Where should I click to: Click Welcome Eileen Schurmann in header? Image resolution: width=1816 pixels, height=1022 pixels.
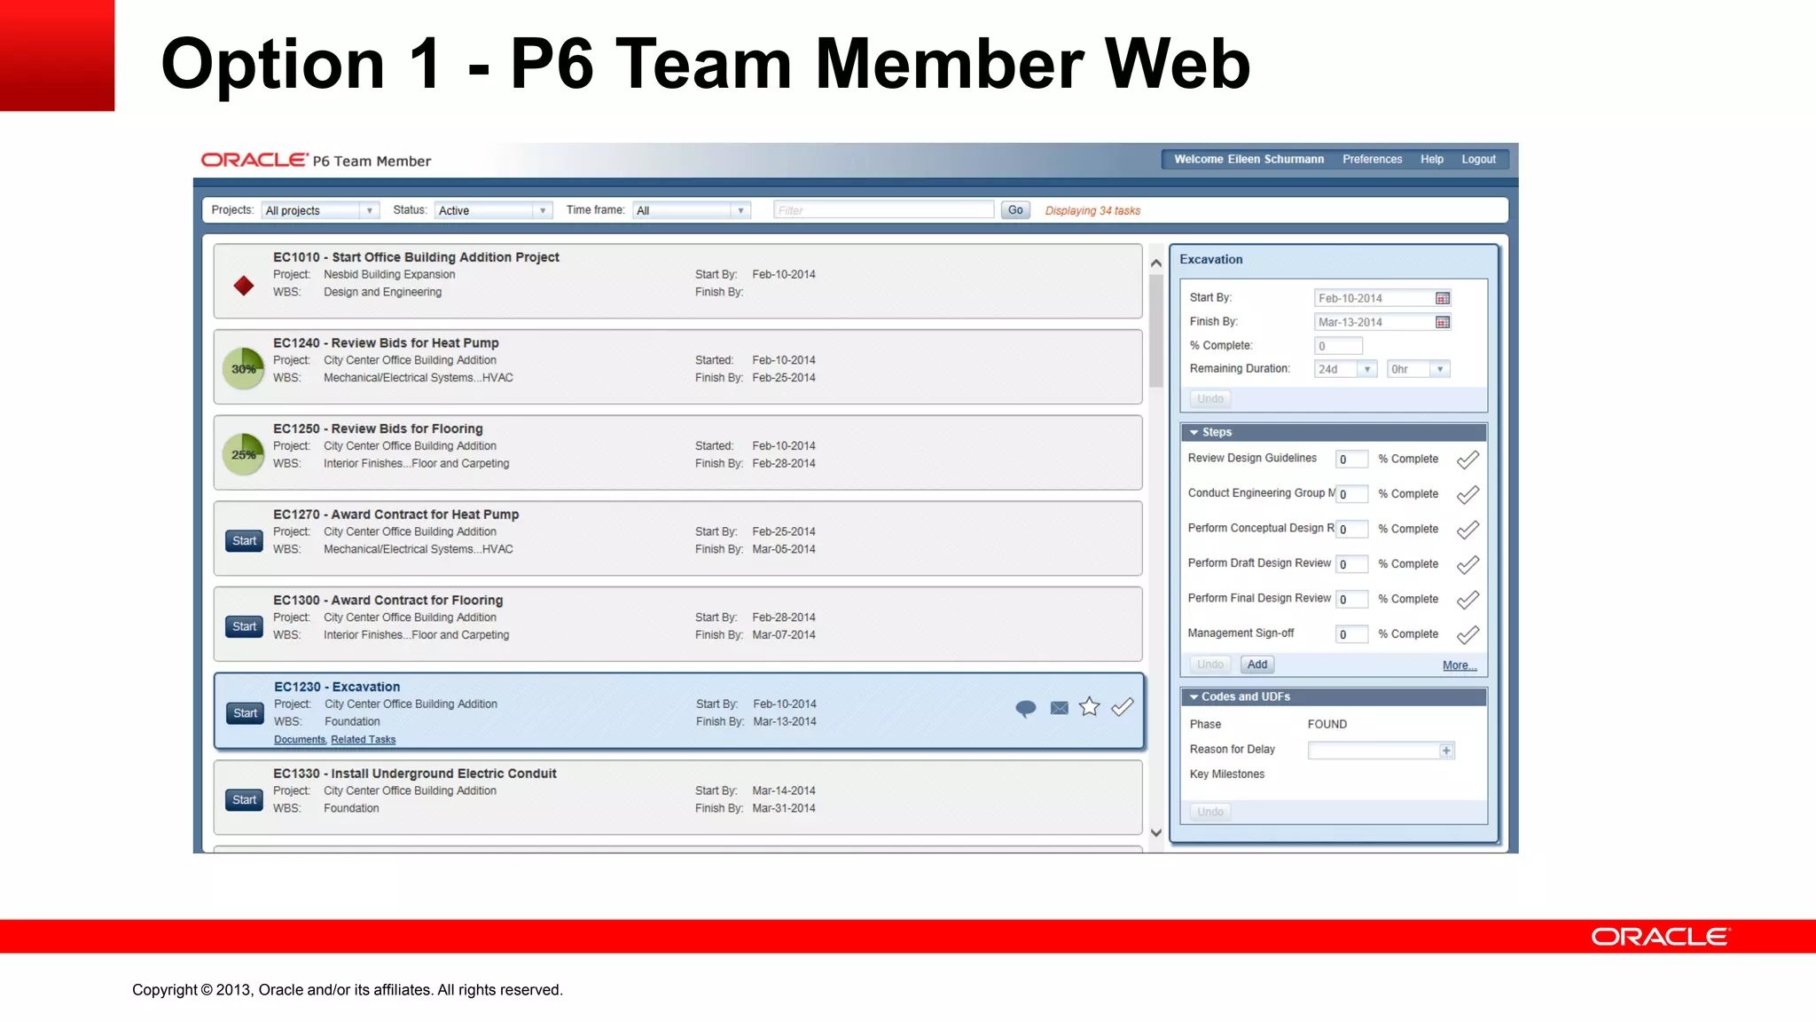(x=1248, y=160)
